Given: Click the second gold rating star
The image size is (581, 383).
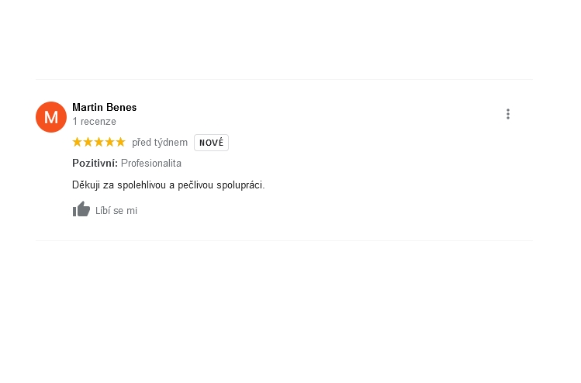Looking at the screenshot, I should click(88, 142).
